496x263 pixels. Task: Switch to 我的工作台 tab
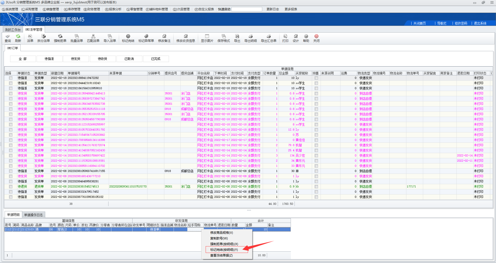click(13, 30)
